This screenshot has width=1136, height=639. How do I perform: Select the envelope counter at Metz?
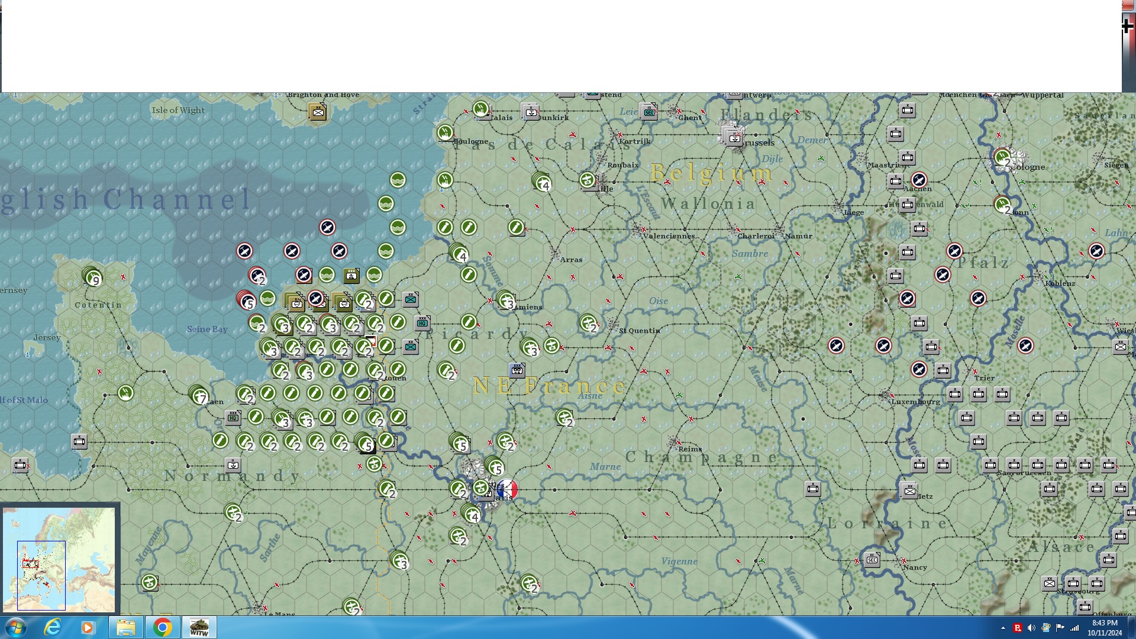click(909, 490)
